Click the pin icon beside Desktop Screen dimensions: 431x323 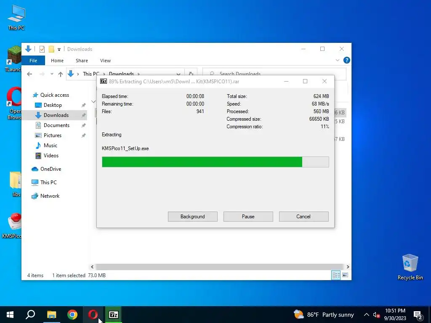click(84, 105)
